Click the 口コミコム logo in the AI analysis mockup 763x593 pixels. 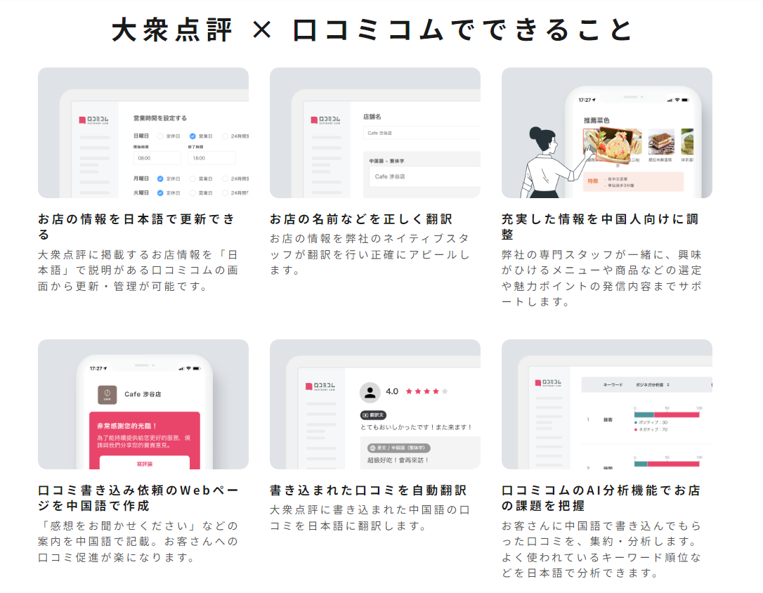tap(548, 383)
